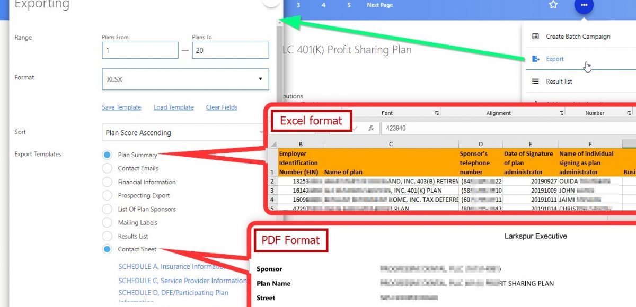Click the Save Template link
636x307 pixels.
point(121,107)
